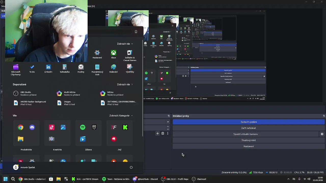Open Antonín Špaček user account
Image resolution: width=326 pixels, height=183 pixels.
[24, 167]
